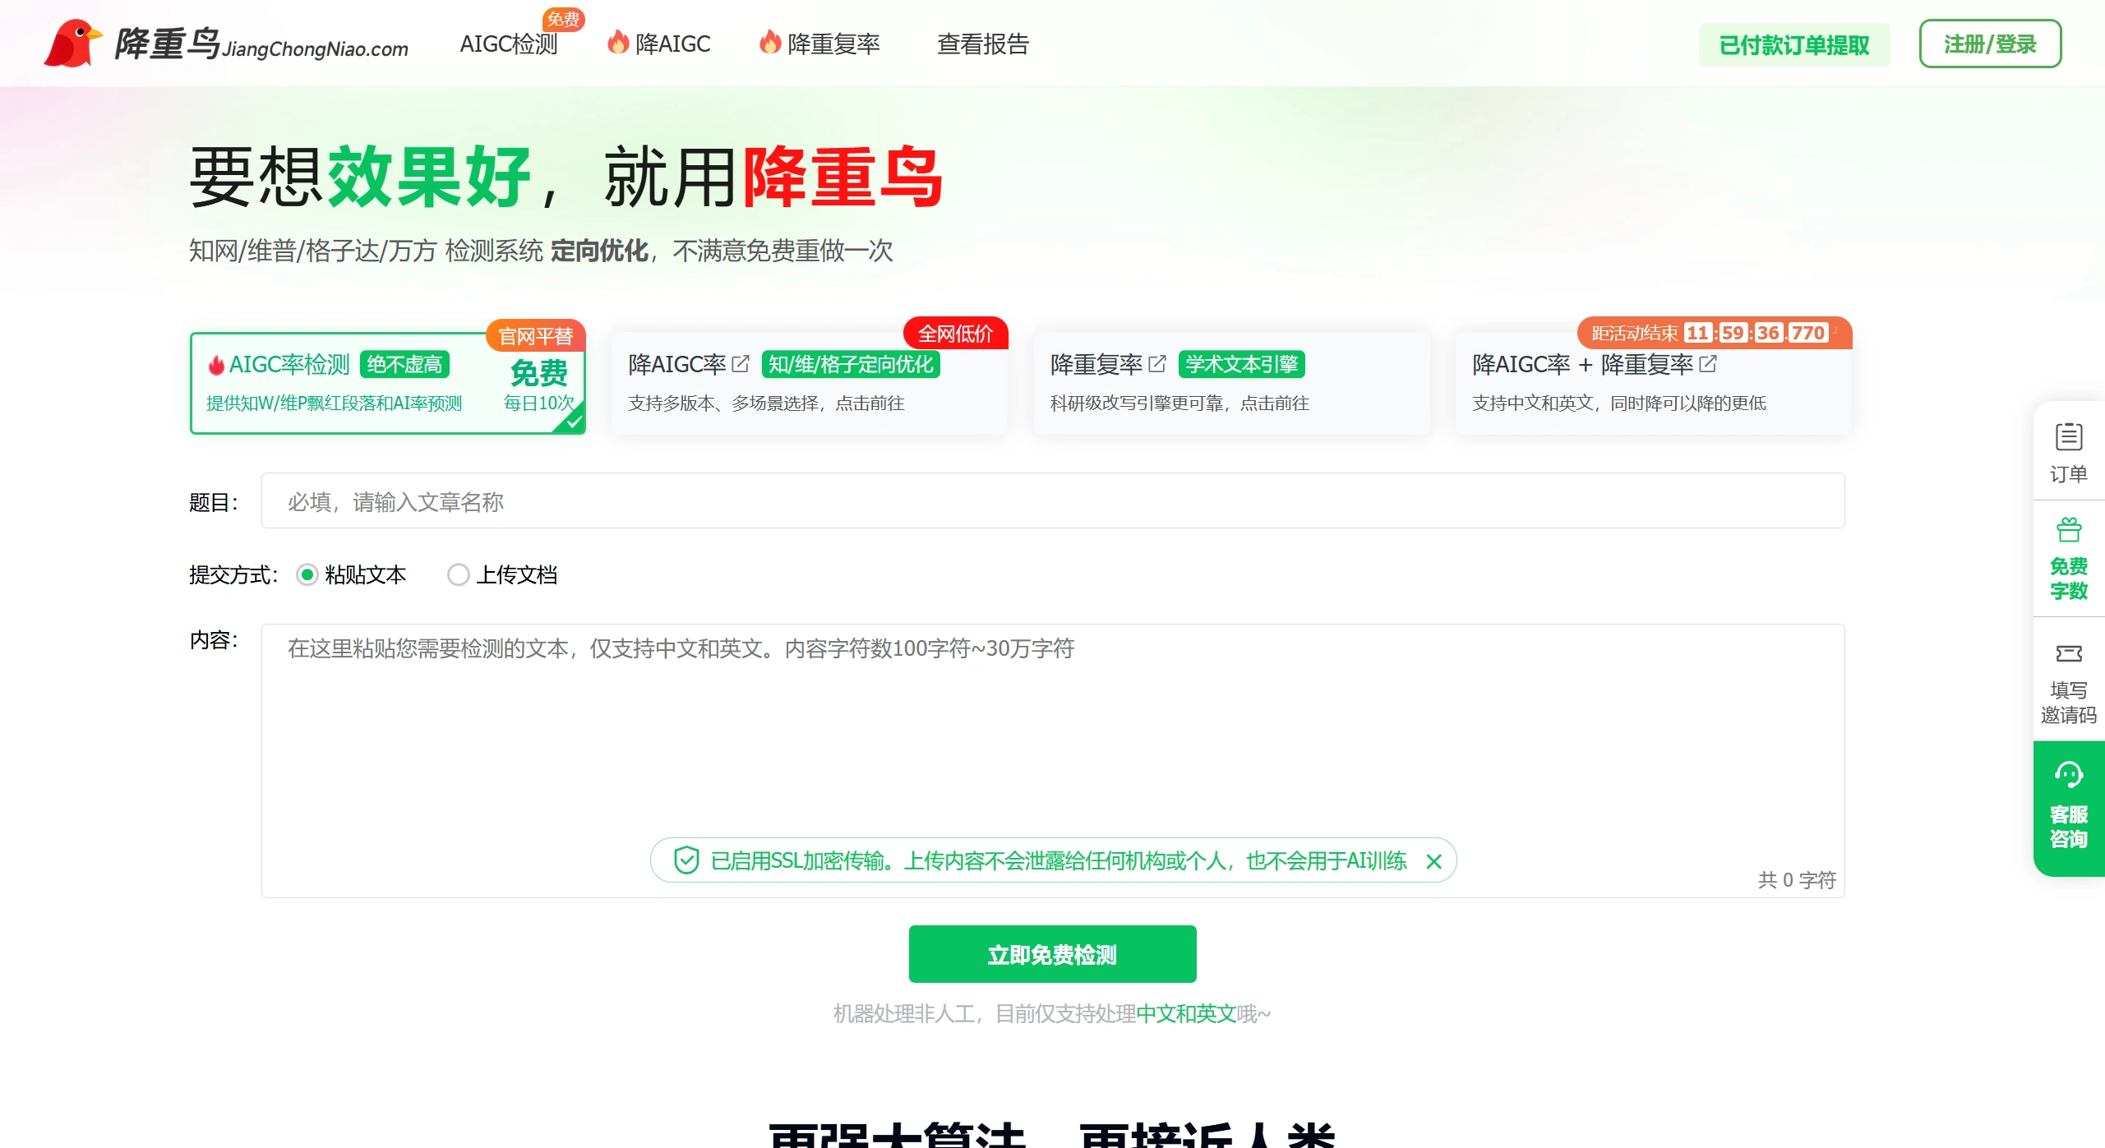Open the external link icon next to 降AIGC率
Screen dimensions: 2105x1148
click(742, 362)
